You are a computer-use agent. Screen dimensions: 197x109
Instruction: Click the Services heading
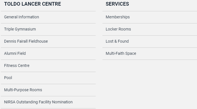coord(117,4)
